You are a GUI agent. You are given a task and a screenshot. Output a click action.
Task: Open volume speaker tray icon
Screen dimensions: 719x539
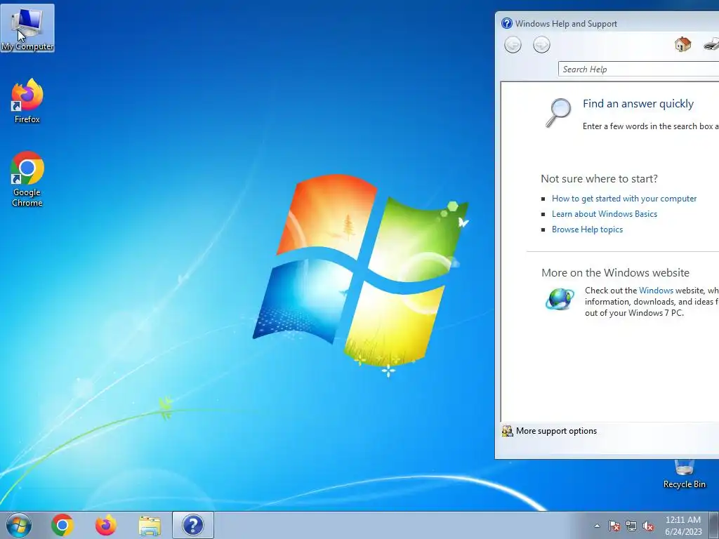click(x=648, y=526)
